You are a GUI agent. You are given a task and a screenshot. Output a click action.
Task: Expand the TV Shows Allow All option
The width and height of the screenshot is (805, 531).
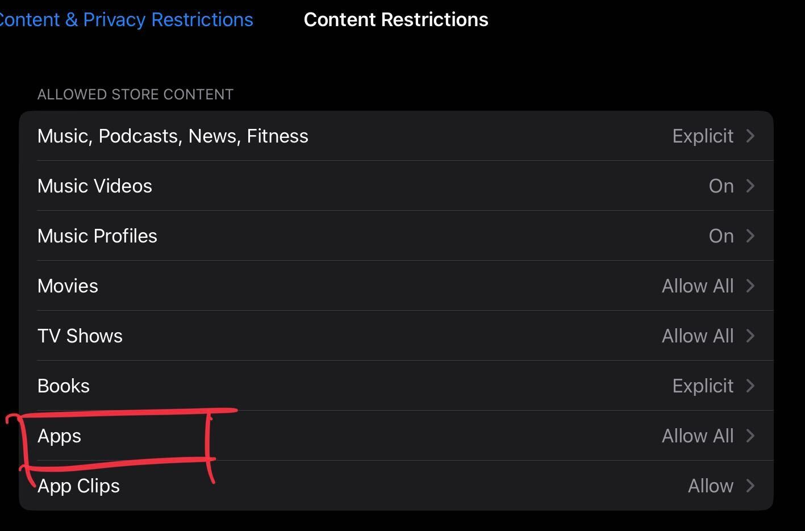[698, 336]
